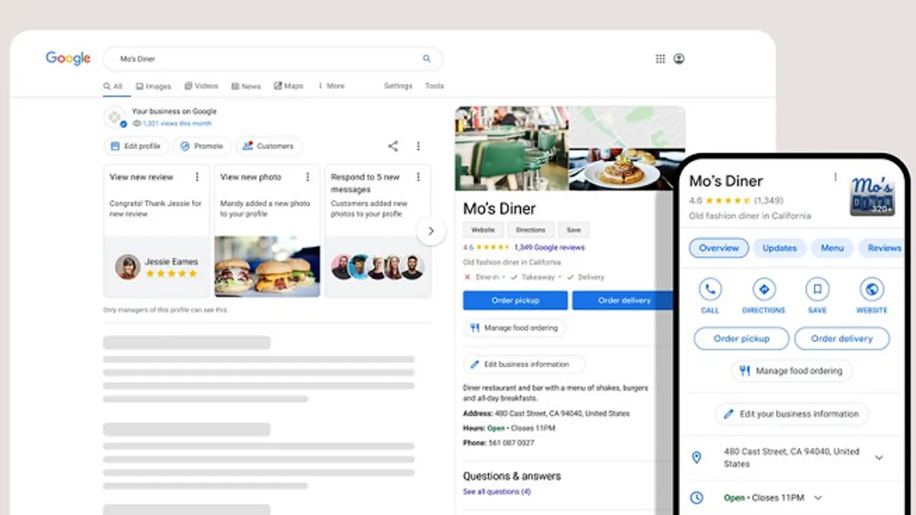Open the three-dot menu on phone Mo's Diner header
This screenshot has width=916, height=515.
(836, 177)
